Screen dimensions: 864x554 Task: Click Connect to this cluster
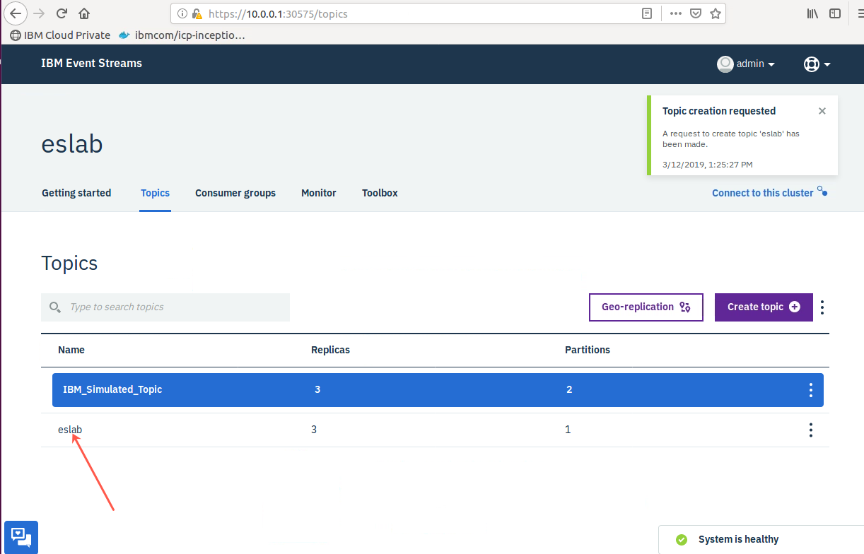[x=769, y=193]
